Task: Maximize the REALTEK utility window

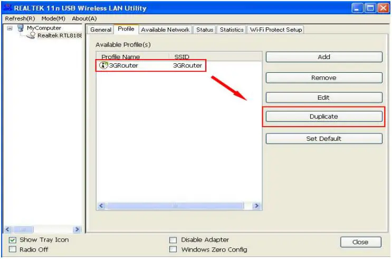Action: tap(370, 8)
